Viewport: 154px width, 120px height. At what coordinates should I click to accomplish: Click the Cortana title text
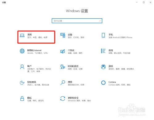click(x=112, y=82)
